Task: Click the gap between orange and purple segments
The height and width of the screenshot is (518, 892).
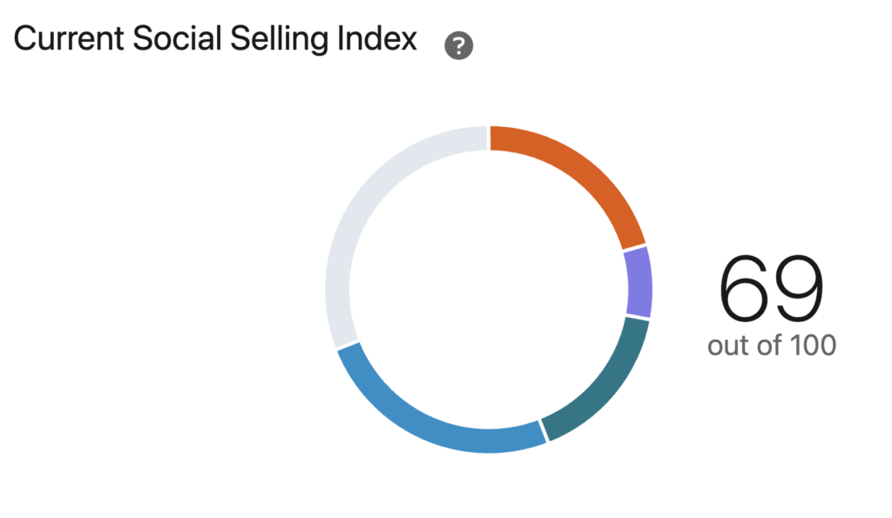Action: (x=635, y=247)
